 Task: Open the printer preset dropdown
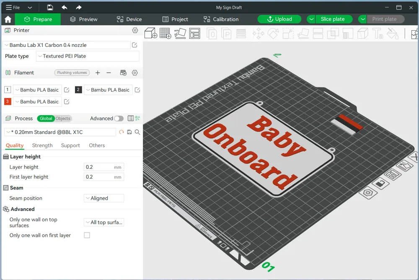(67, 45)
